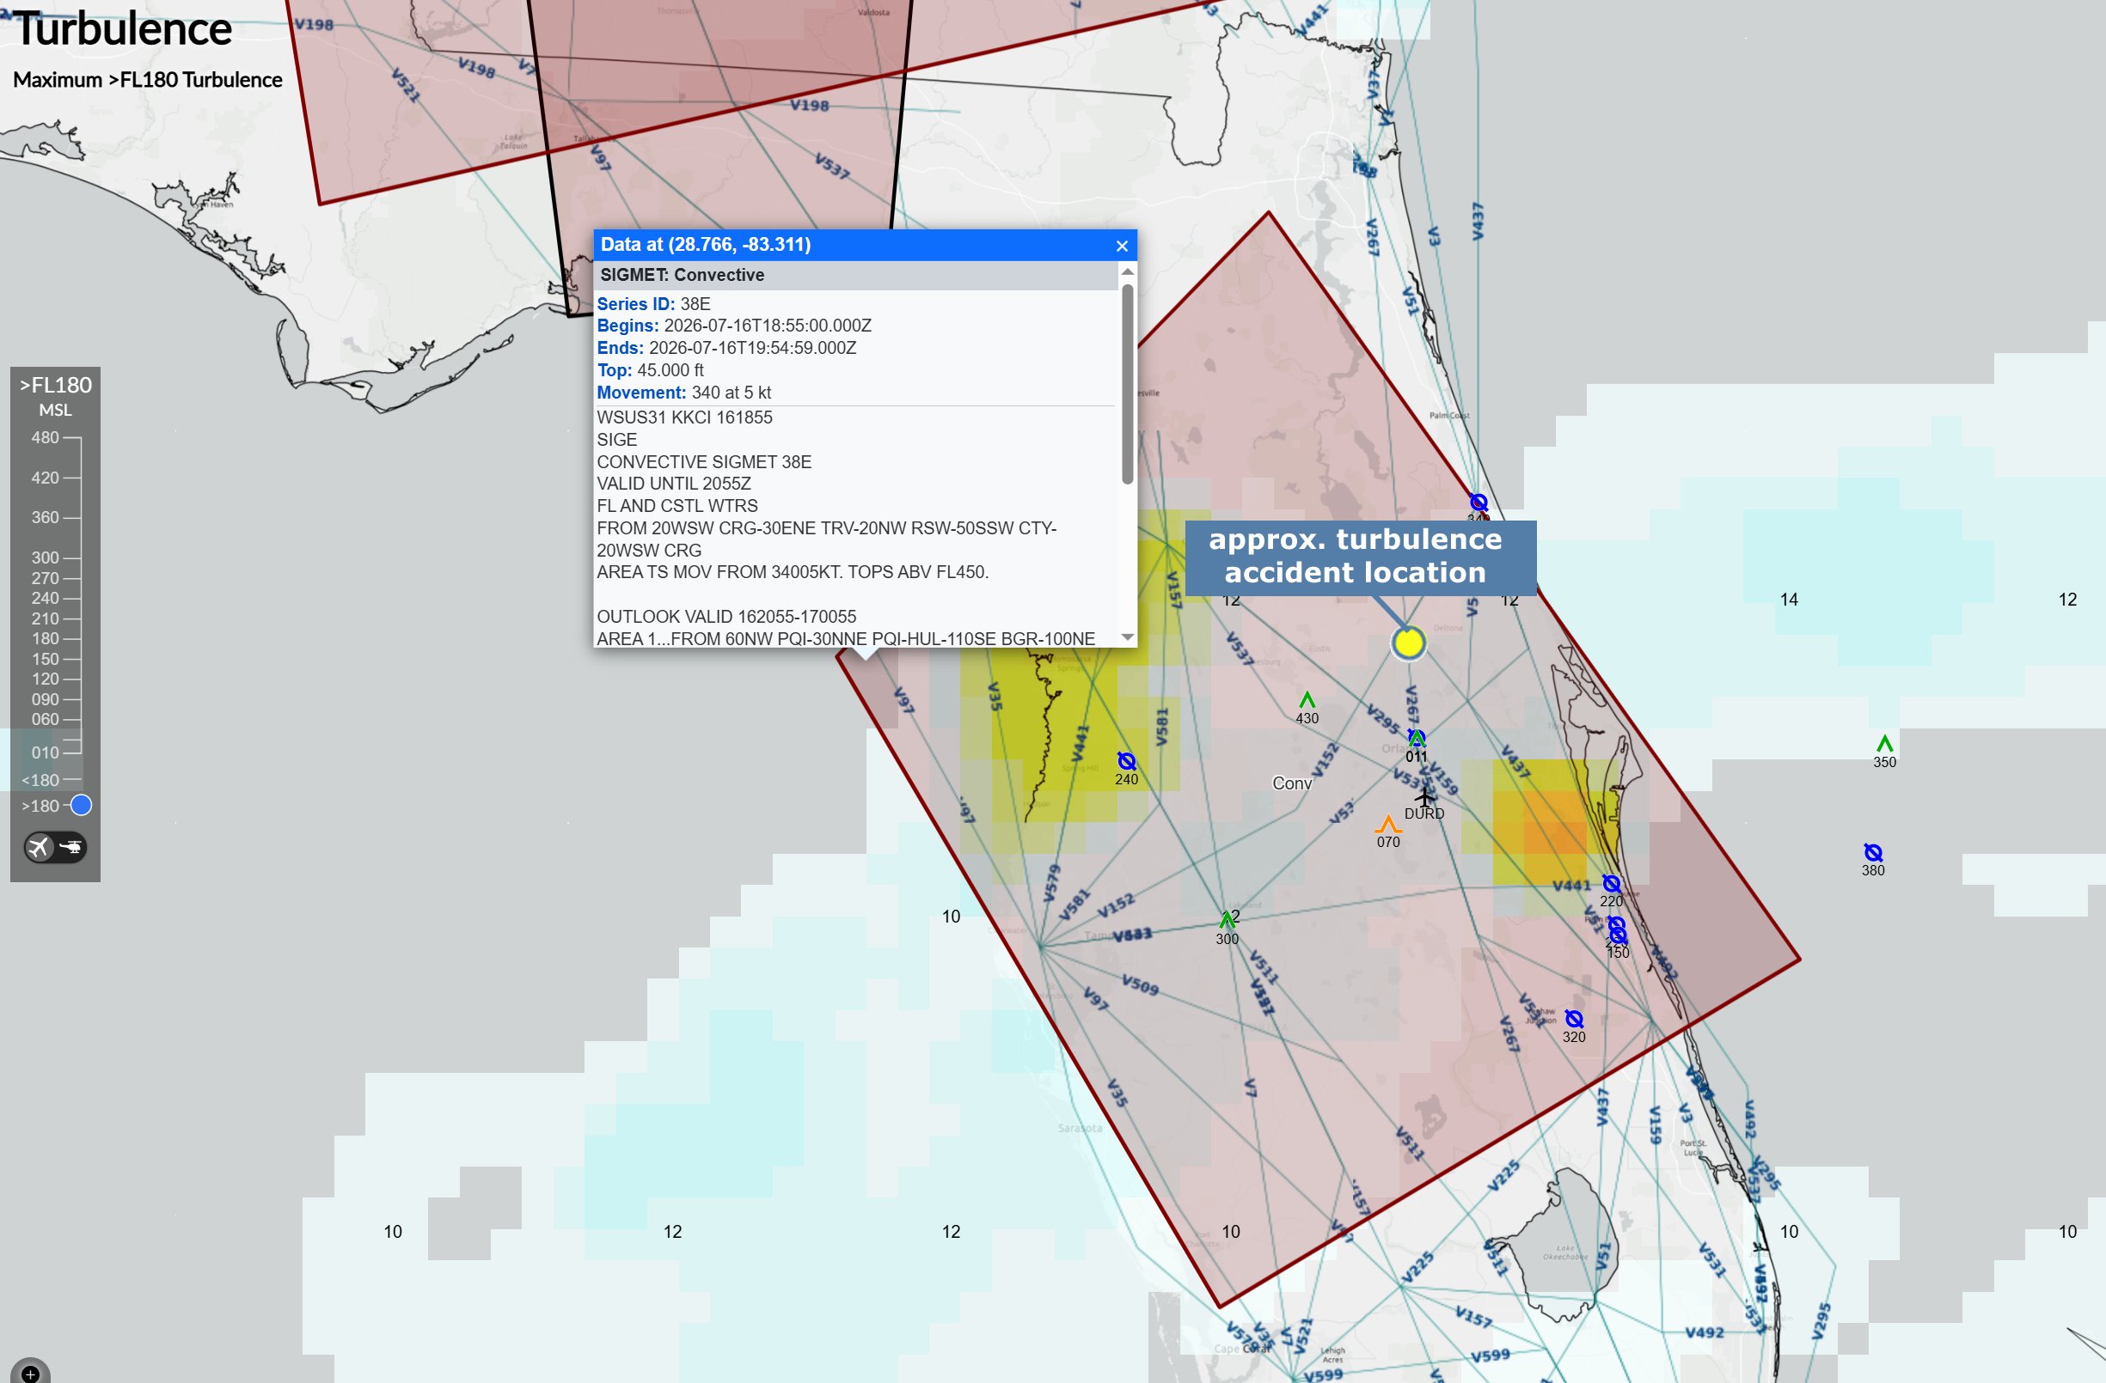This screenshot has width=2106, height=1383.
Task: Select the 120 altitude level
Action: (45, 679)
